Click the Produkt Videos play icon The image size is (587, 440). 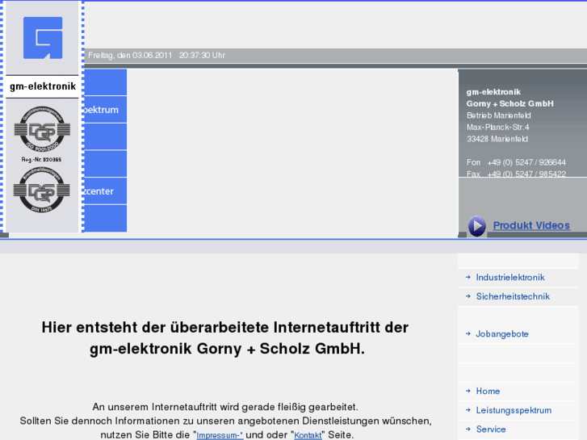476,226
